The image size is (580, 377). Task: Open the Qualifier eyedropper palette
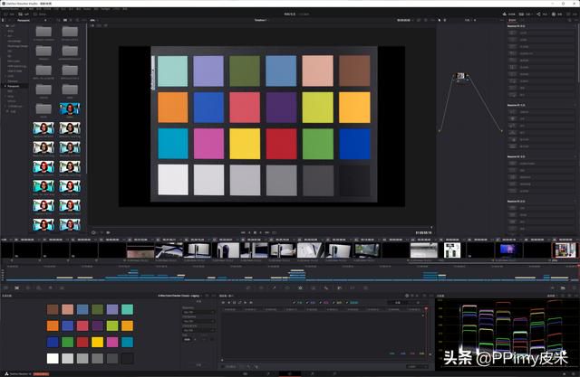pyautogui.click(x=274, y=287)
